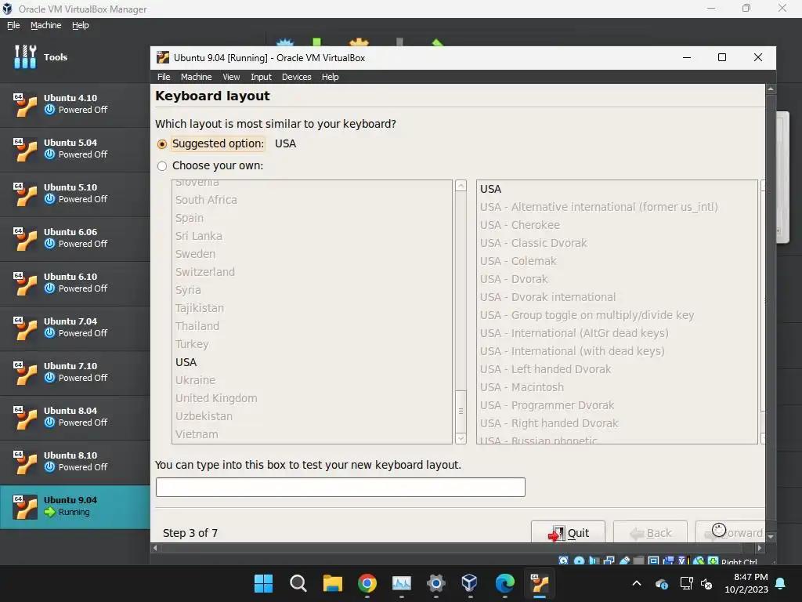Click the Ubuntu 9.04 window title bar icon
Screen dimensions: 802x602
(163, 57)
